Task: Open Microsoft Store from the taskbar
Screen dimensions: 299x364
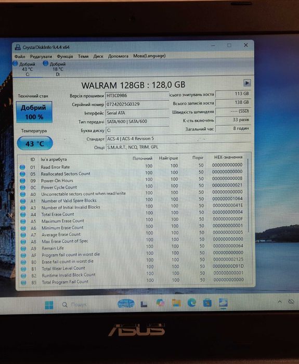Action: [207, 303]
